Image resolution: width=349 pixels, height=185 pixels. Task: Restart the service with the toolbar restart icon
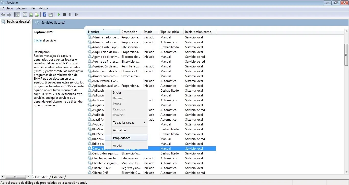[x=76, y=15]
